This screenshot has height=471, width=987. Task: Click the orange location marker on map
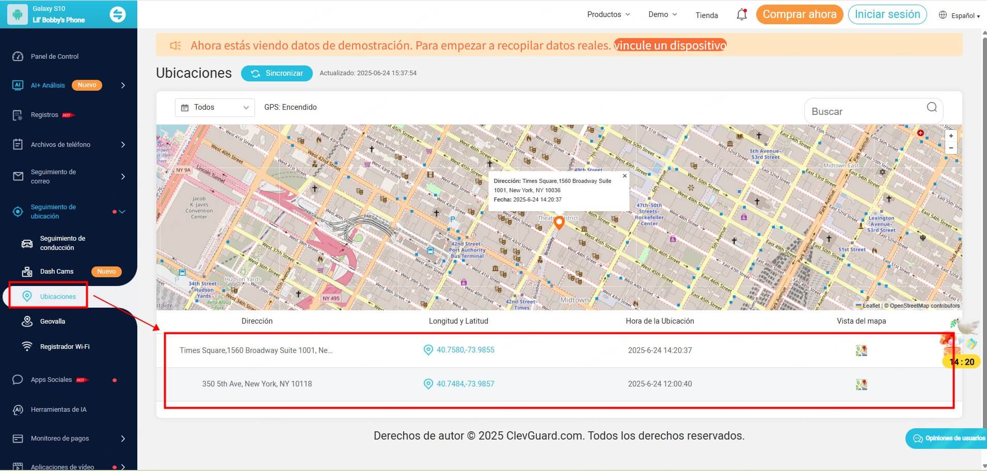click(x=559, y=223)
